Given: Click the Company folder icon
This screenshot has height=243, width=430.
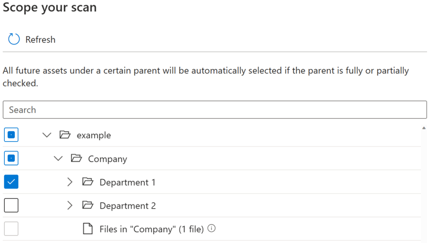Looking at the screenshot, I should pyautogui.click(x=76, y=158).
